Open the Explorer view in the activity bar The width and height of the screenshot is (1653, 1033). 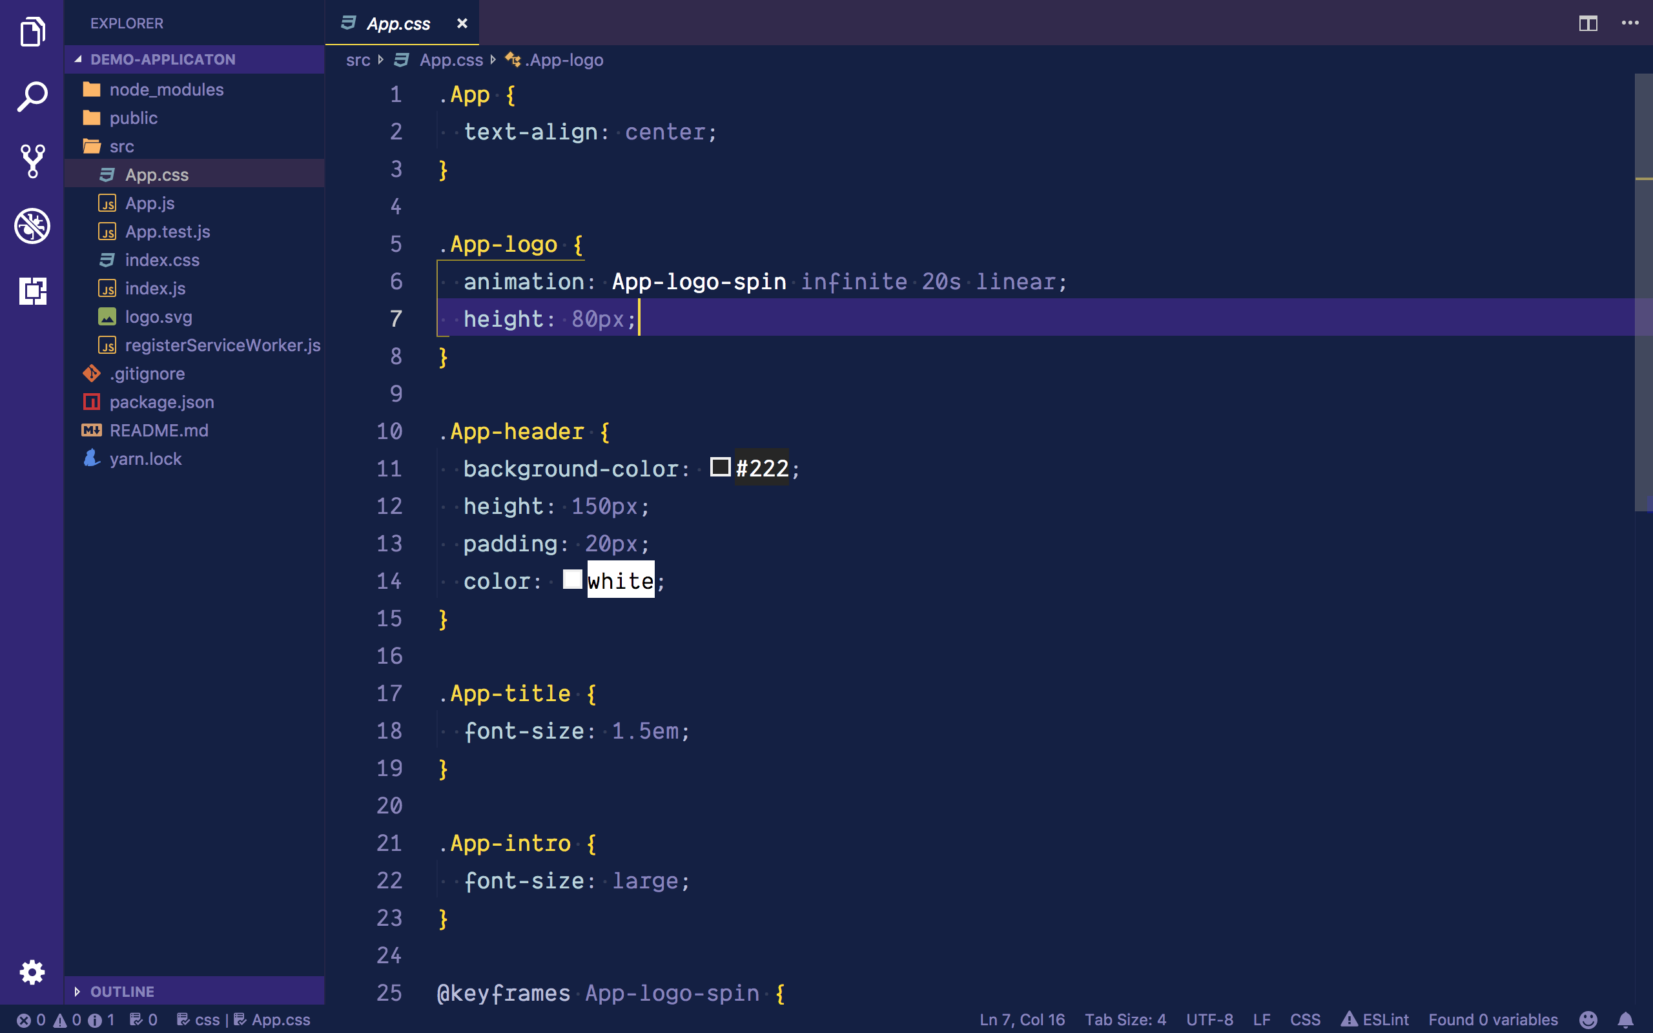pyautogui.click(x=32, y=32)
